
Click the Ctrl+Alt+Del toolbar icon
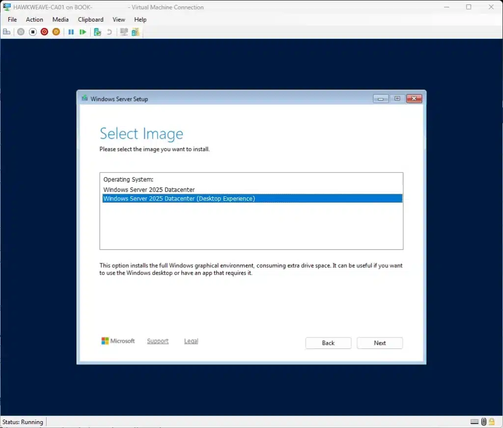pyautogui.click(x=7, y=32)
